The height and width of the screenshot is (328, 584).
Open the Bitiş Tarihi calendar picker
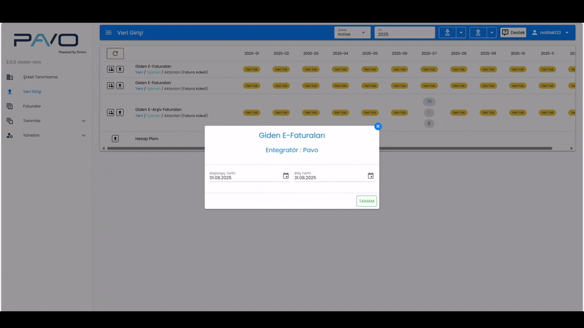[370, 176]
